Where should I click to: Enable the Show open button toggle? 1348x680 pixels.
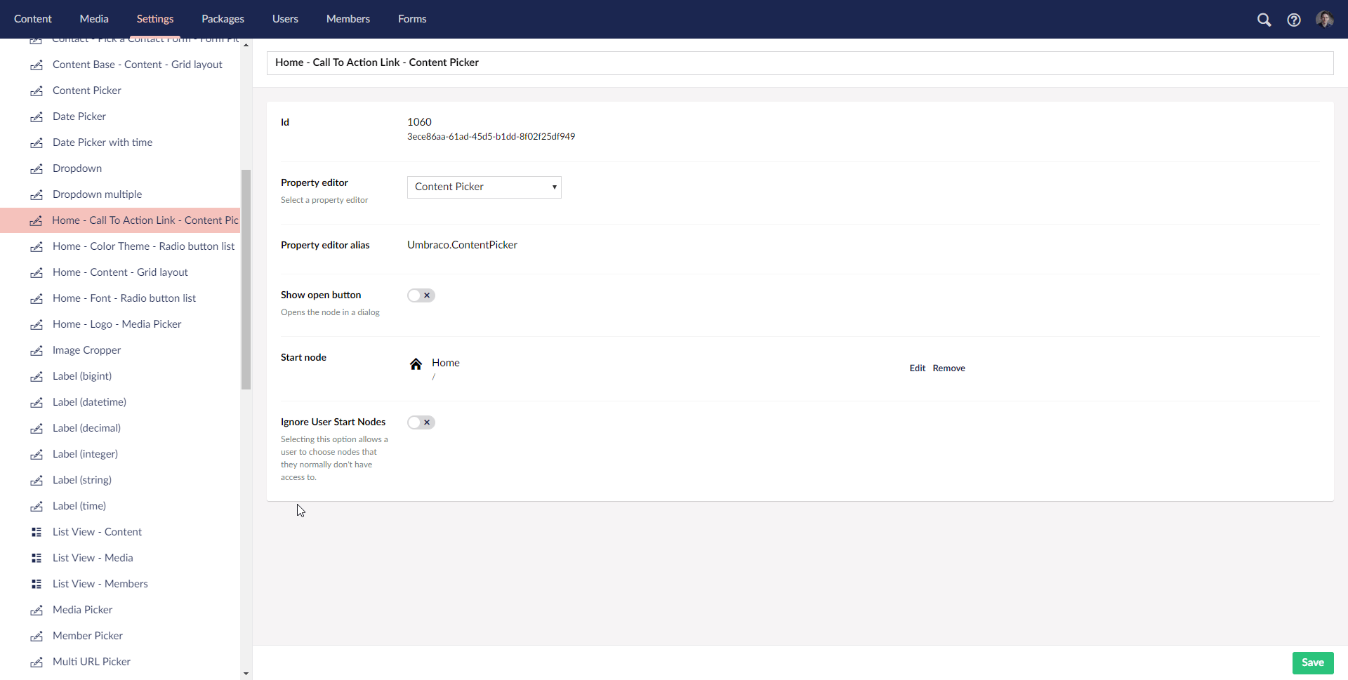click(421, 295)
